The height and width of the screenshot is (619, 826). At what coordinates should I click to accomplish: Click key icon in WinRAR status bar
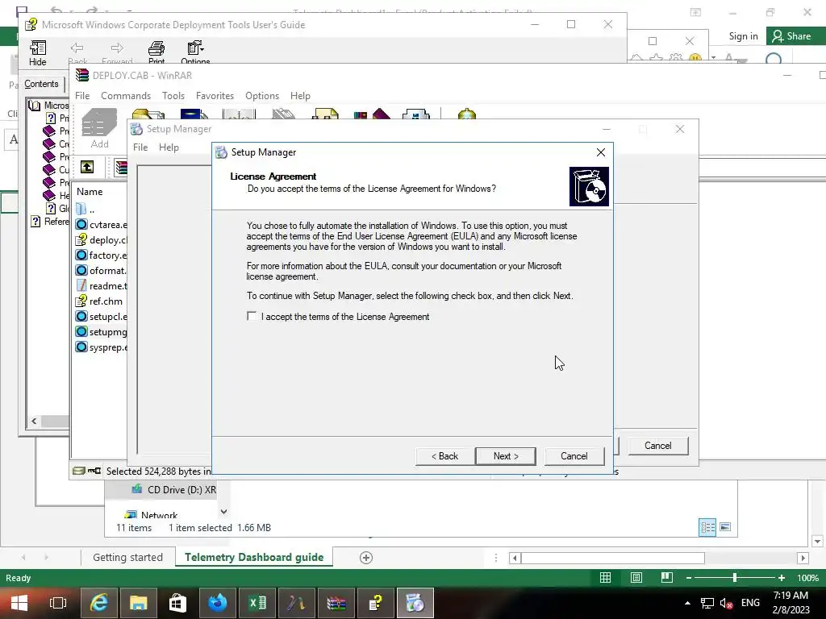coord(94,471)
